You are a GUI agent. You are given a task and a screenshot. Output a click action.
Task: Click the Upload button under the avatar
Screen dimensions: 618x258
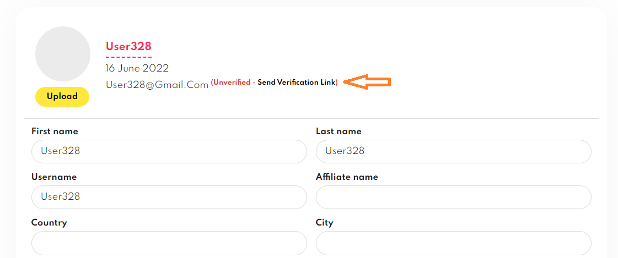pyautogui.click(x=62, y=96)
